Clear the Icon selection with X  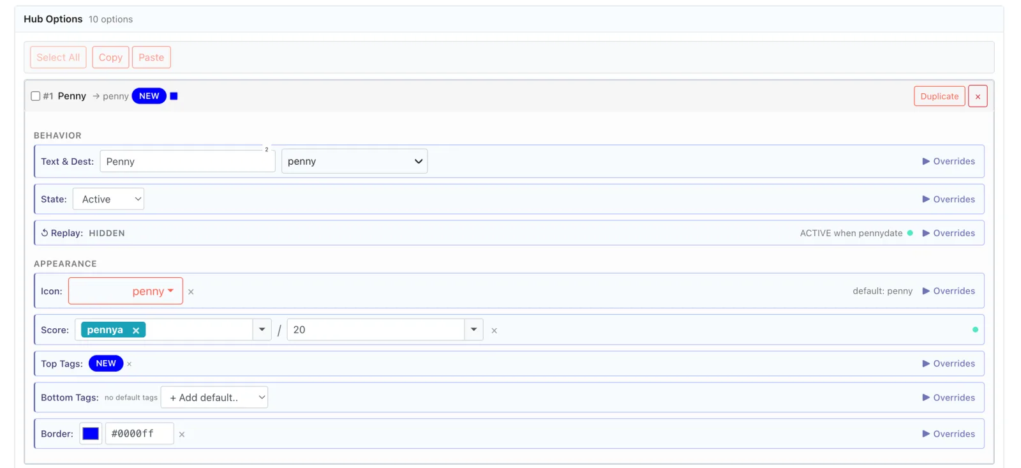coord(191,292)
